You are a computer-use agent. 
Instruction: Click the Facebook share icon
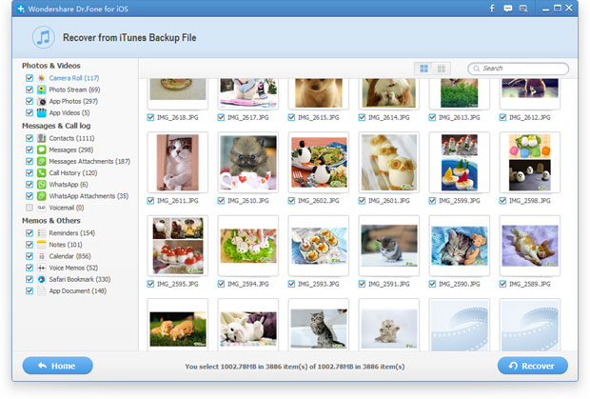(492, 9)
